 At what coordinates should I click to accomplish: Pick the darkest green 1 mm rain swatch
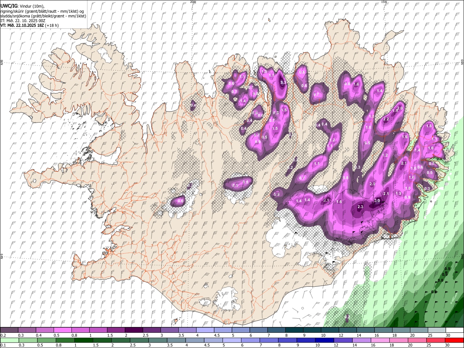83,340
